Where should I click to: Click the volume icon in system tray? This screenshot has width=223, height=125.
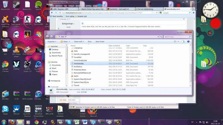[x=207, y=122]
